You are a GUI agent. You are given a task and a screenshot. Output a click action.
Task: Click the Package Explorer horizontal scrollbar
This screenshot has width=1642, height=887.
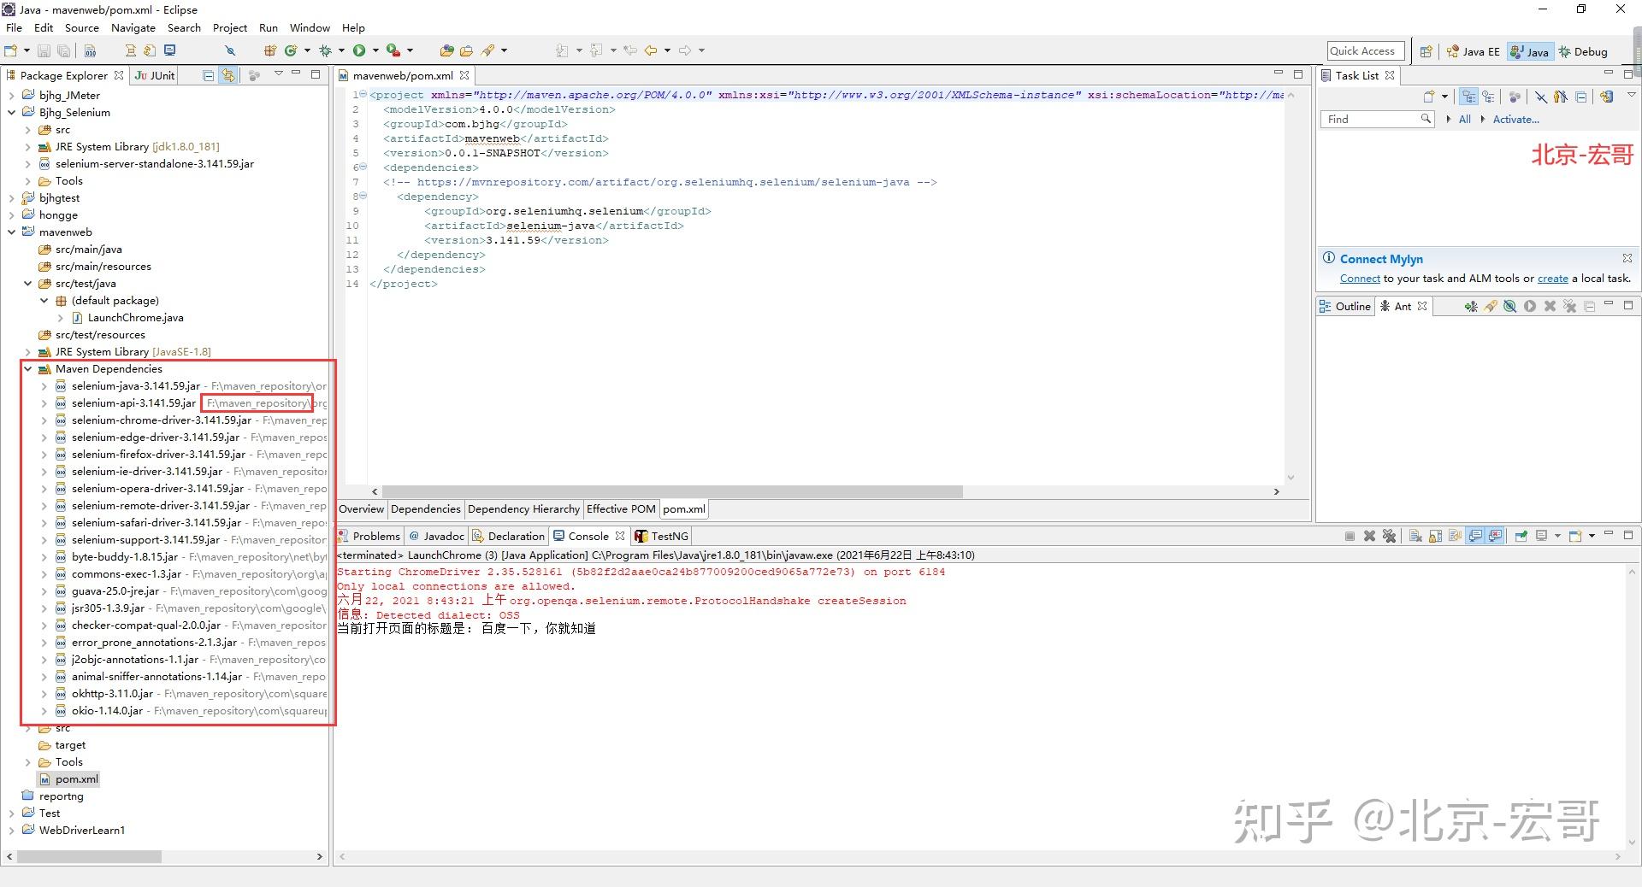click(89, 856)
